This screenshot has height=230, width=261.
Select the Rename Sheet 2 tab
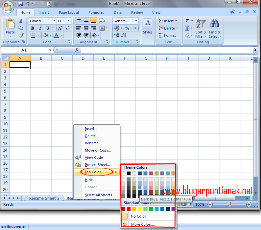click(44, 198)
